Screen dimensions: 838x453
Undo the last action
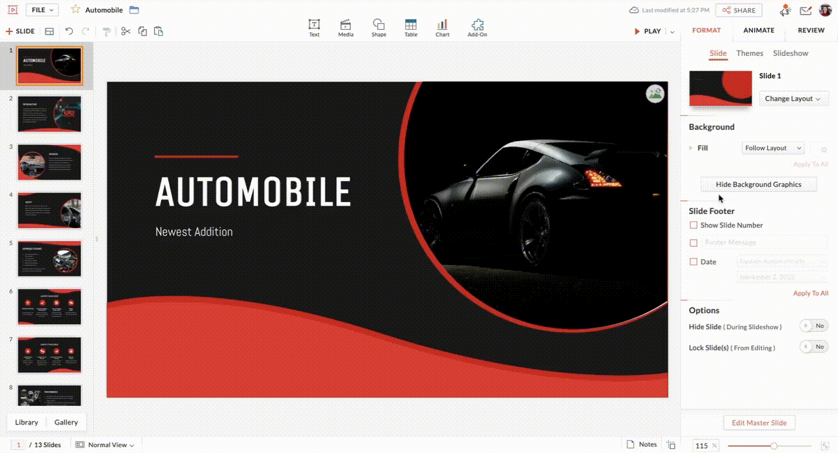point(69,31)
